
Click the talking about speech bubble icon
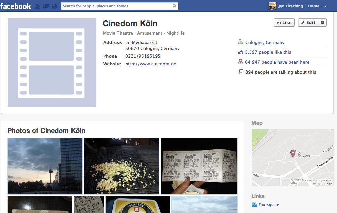pos(241,71)
